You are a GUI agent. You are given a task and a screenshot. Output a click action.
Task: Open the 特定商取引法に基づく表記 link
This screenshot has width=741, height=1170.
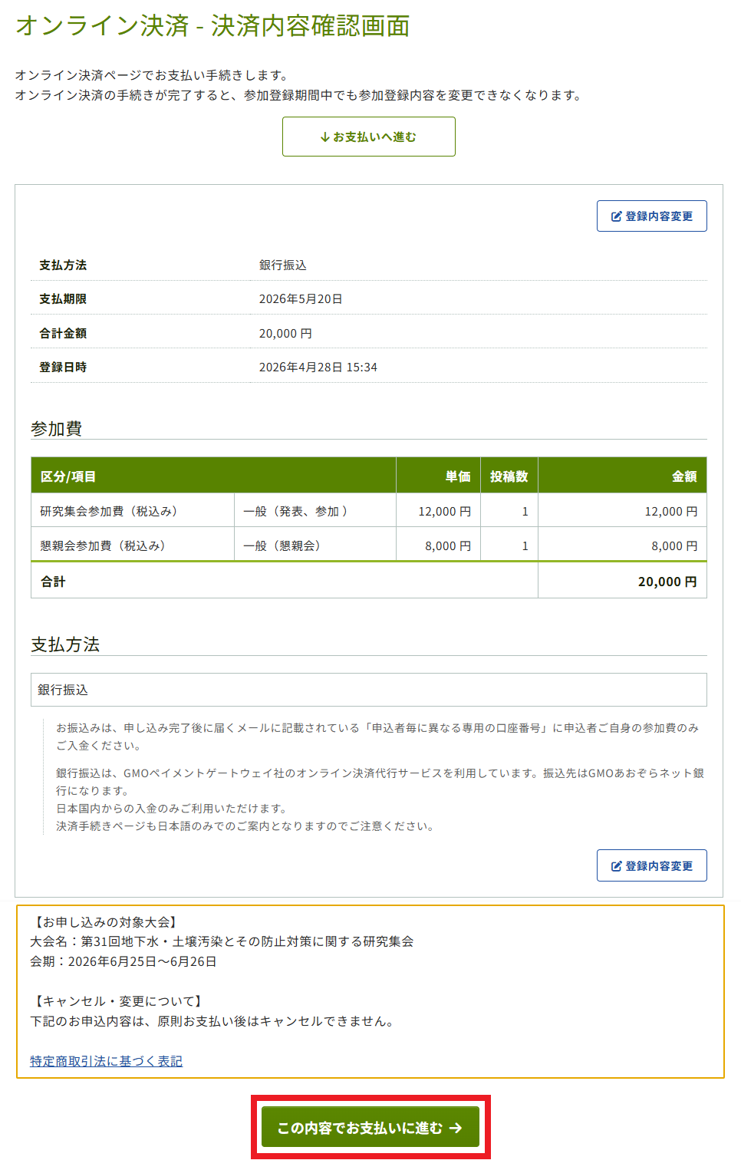coord(106,1061)
